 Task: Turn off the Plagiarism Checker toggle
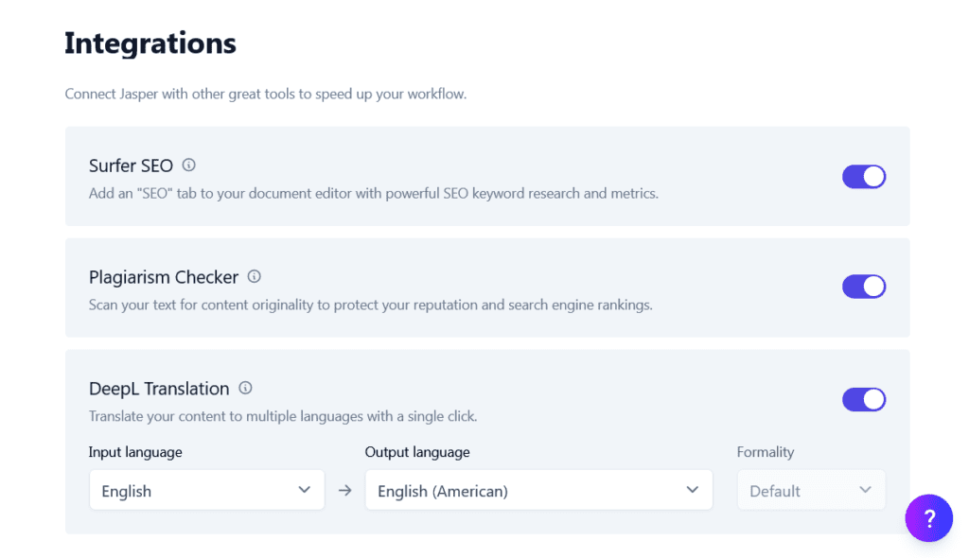tap(864, 287)
